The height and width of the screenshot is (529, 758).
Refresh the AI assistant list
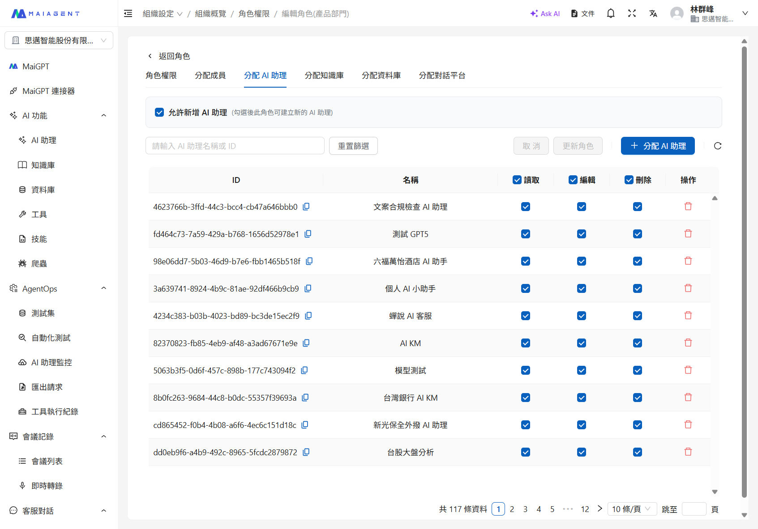(718, 146)
